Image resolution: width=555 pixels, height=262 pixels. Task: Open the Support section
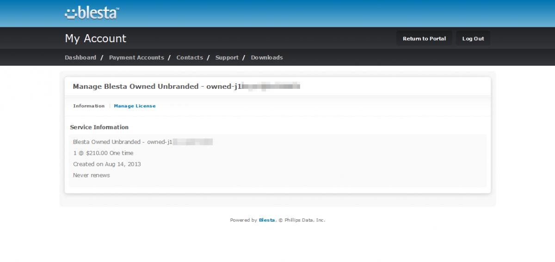[x=227, y=57]
